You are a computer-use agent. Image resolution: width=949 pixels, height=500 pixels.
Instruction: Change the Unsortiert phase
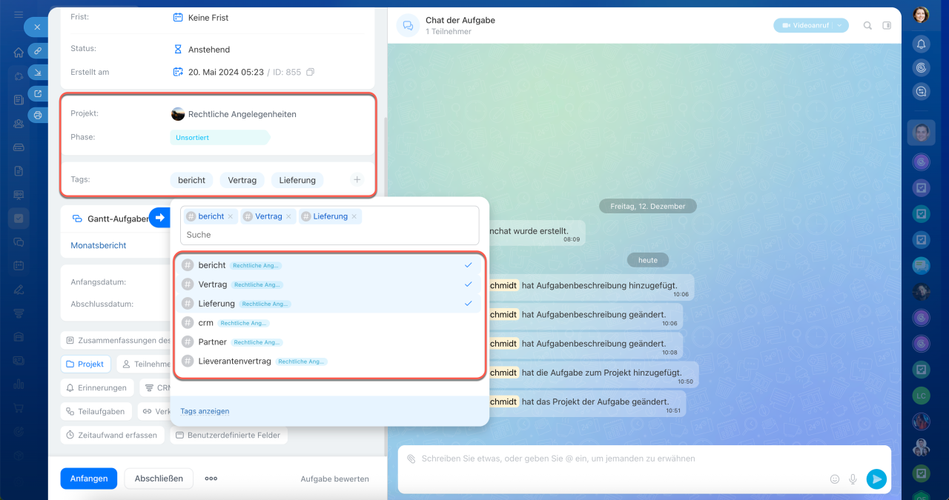pos(219,138)
